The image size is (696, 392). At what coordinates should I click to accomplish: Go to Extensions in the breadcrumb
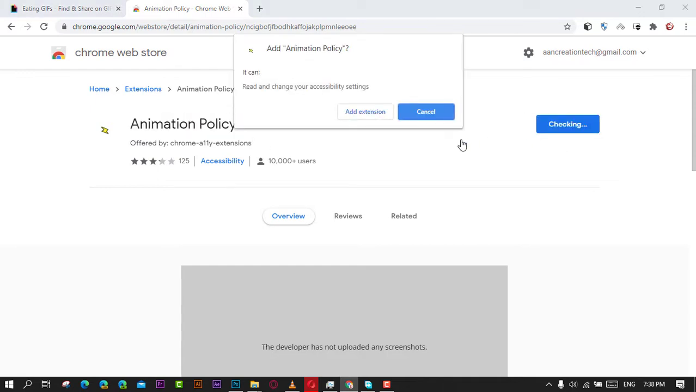tap(143, 89)
